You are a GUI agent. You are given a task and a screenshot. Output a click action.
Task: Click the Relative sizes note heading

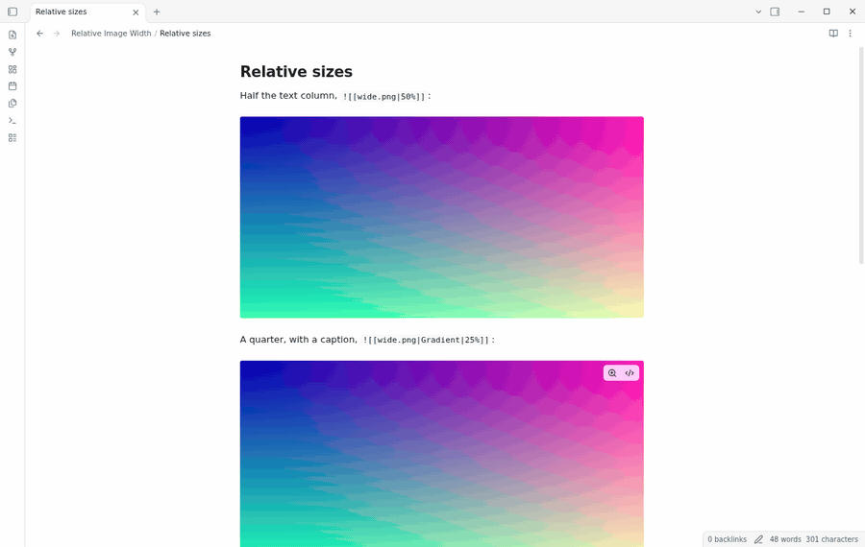click(x=296, y=72)
